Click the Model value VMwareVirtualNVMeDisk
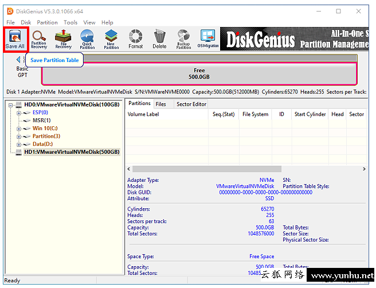376x288 pixels. [245, 186]
